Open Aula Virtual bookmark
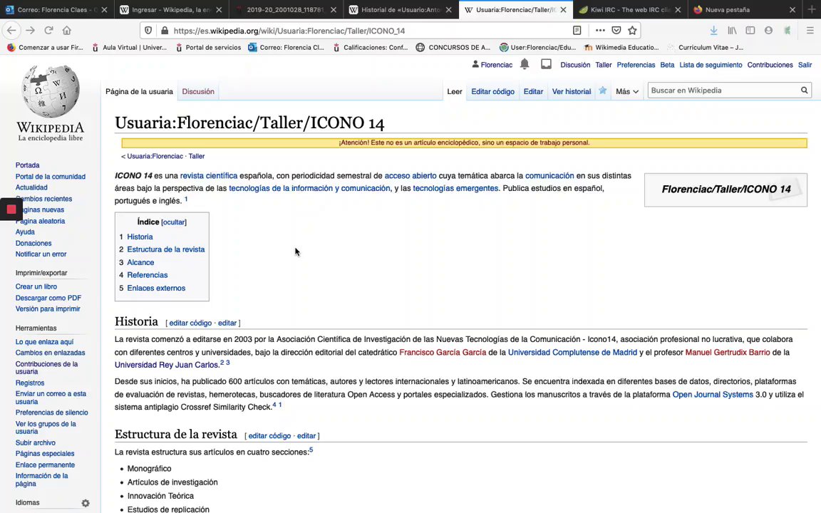This screenshot has width=821, height=513. [129, 47]
